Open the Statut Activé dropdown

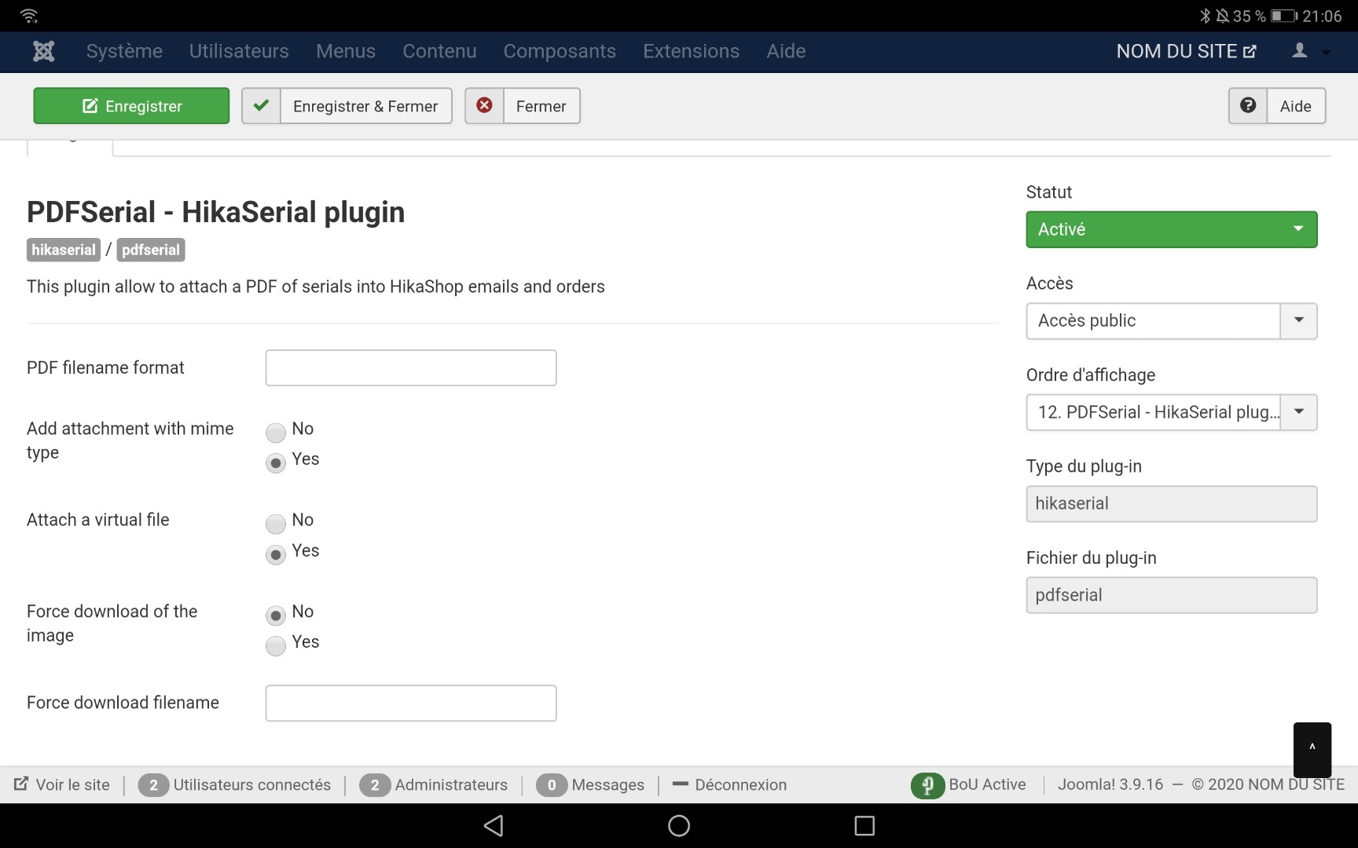click(1171, 229)
